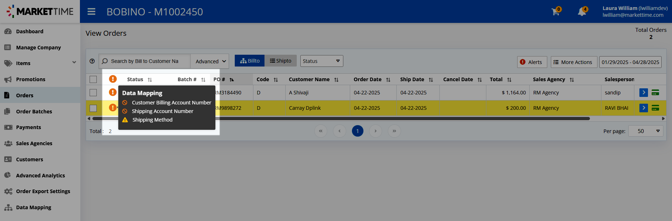This screenshot has width=672, height=221.
Task: Click the total "$ 1,164.00"
Action: [514, 93]
